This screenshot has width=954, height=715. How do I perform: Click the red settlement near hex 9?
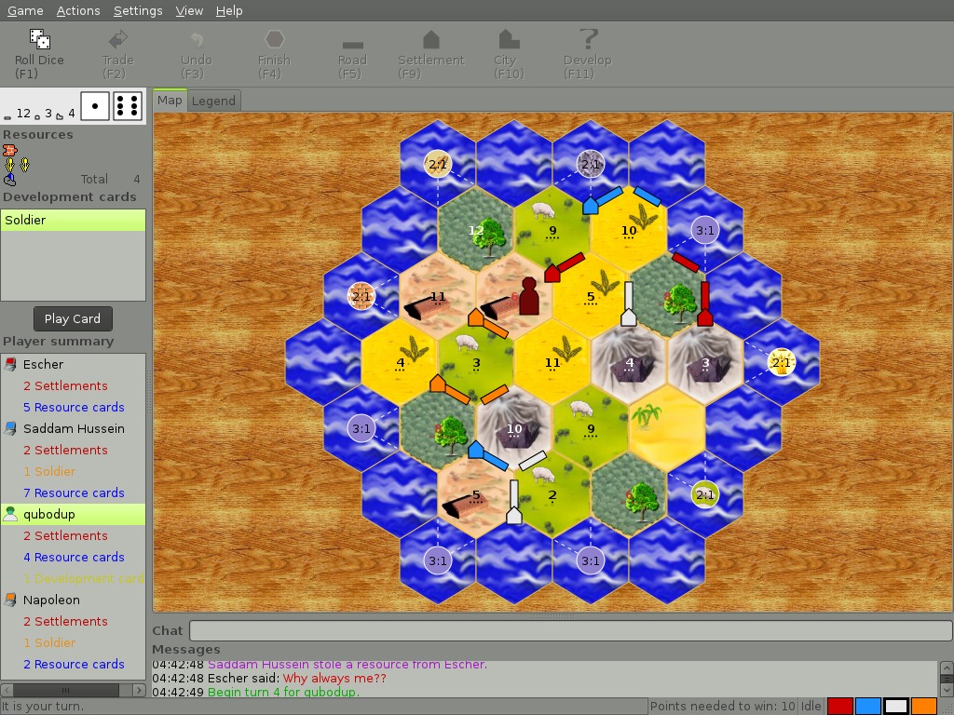(552, 273)
